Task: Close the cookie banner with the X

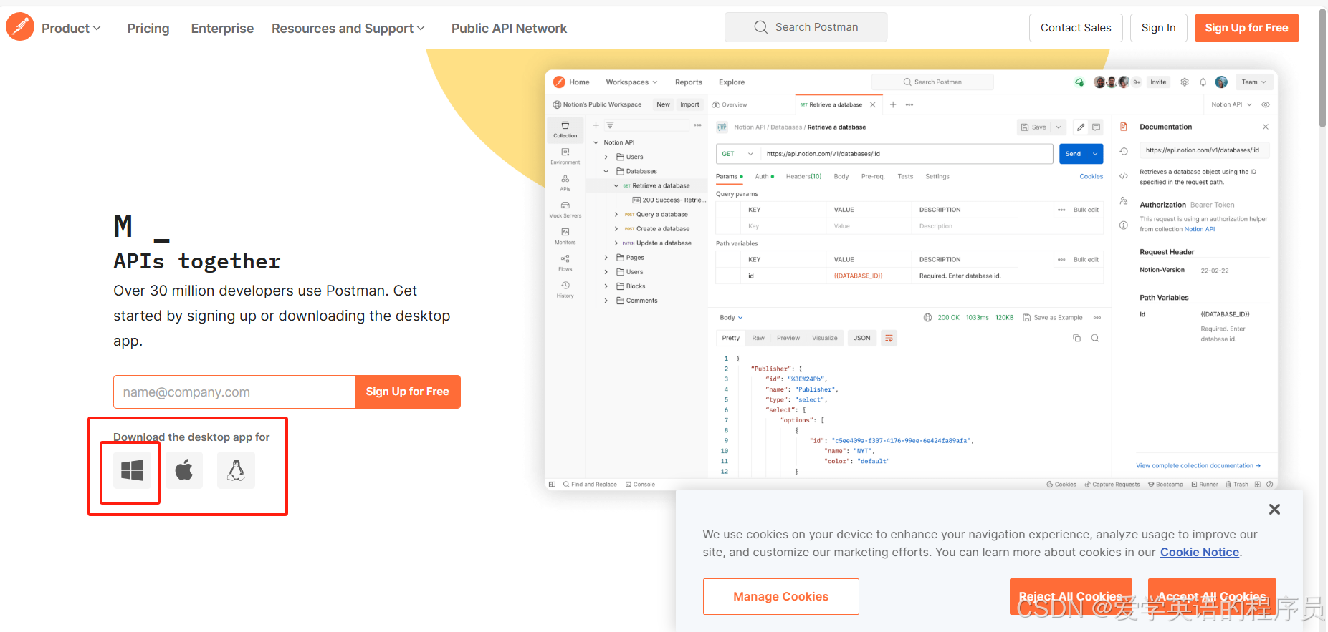Action: (1274, 509)
